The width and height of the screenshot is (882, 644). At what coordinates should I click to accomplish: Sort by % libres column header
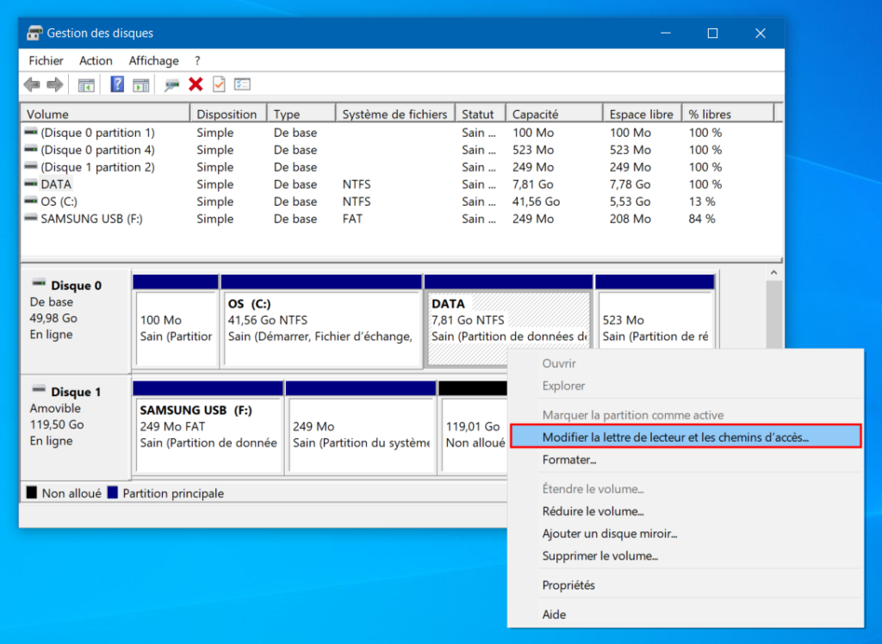tap(729, 115)
